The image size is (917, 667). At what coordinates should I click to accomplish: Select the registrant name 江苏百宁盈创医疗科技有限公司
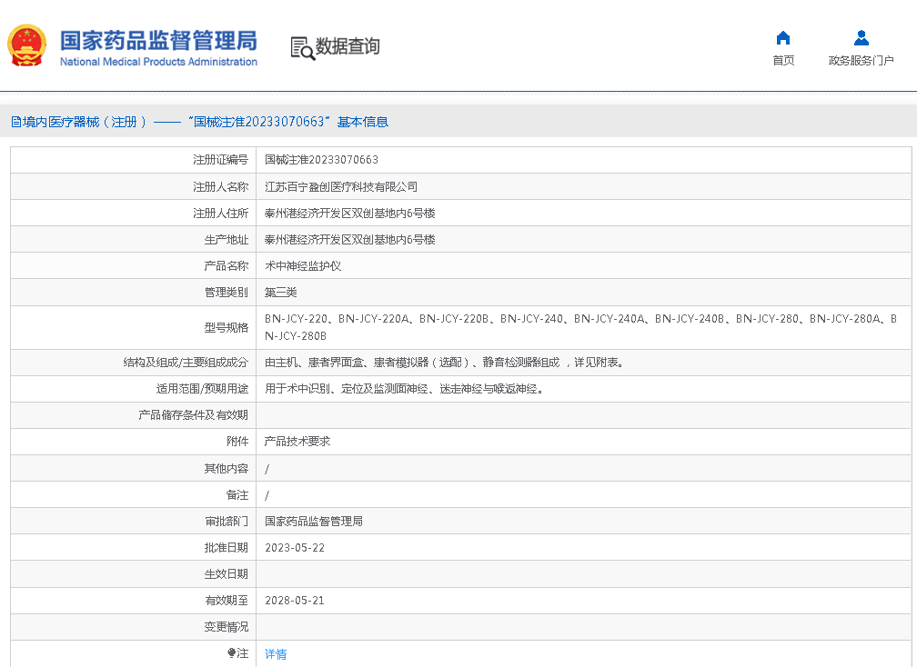[340, 186]
